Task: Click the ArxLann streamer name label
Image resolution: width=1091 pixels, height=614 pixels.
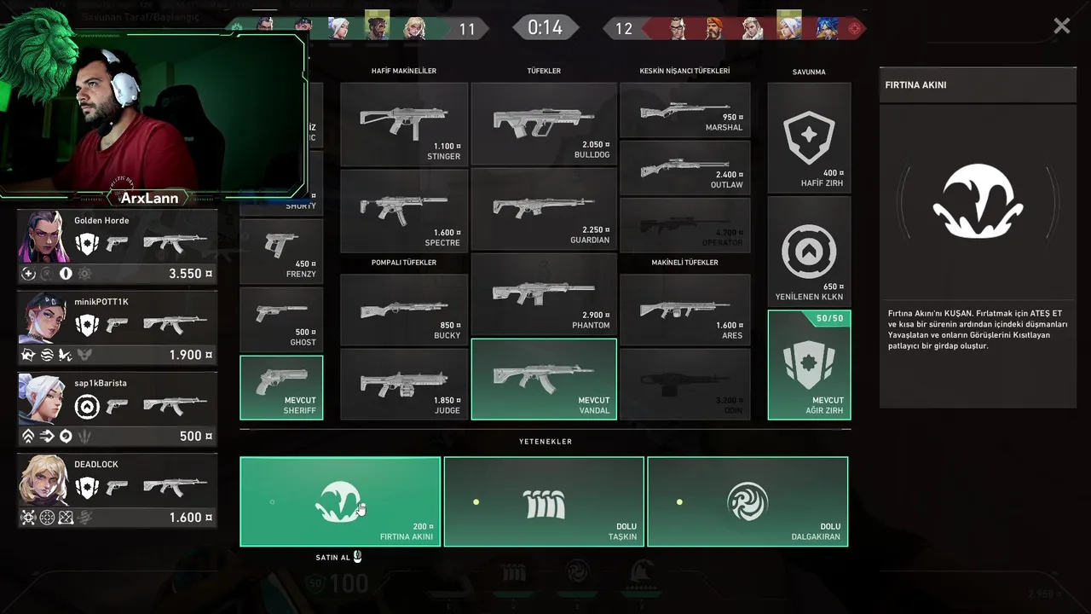Action: tap(150, 198)
